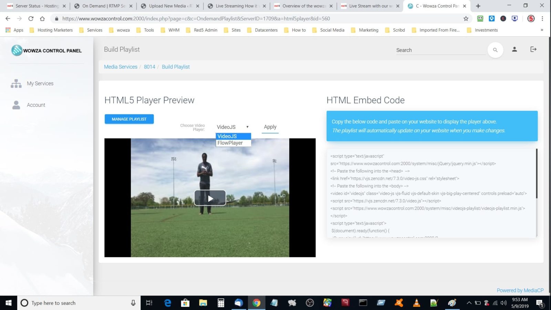Open Media Services breadcrumb link
The height and width of the screenshot is (310, 551).
[x=121, y=67]
